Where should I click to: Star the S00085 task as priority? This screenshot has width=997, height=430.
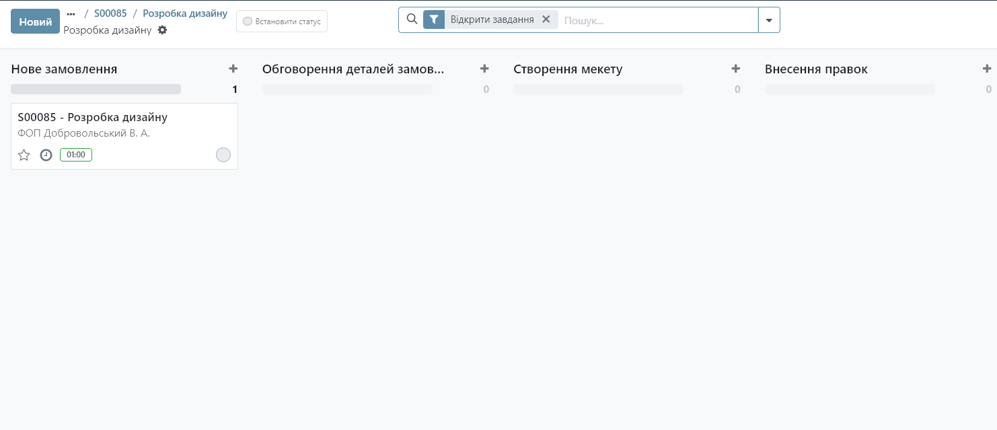pyautogui.click(x=24, y=155)
